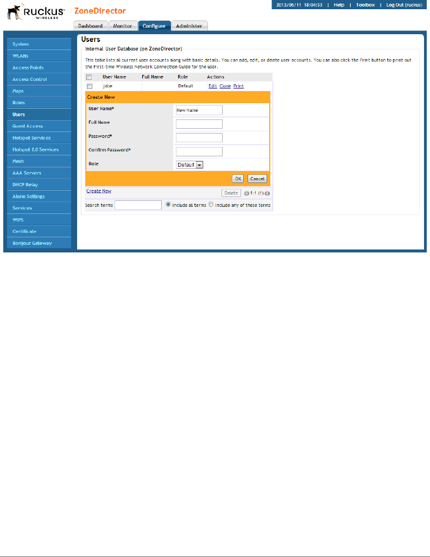
Task: Focus the Full Name input field
Action: pyautogui.click(x=199, y=124)
